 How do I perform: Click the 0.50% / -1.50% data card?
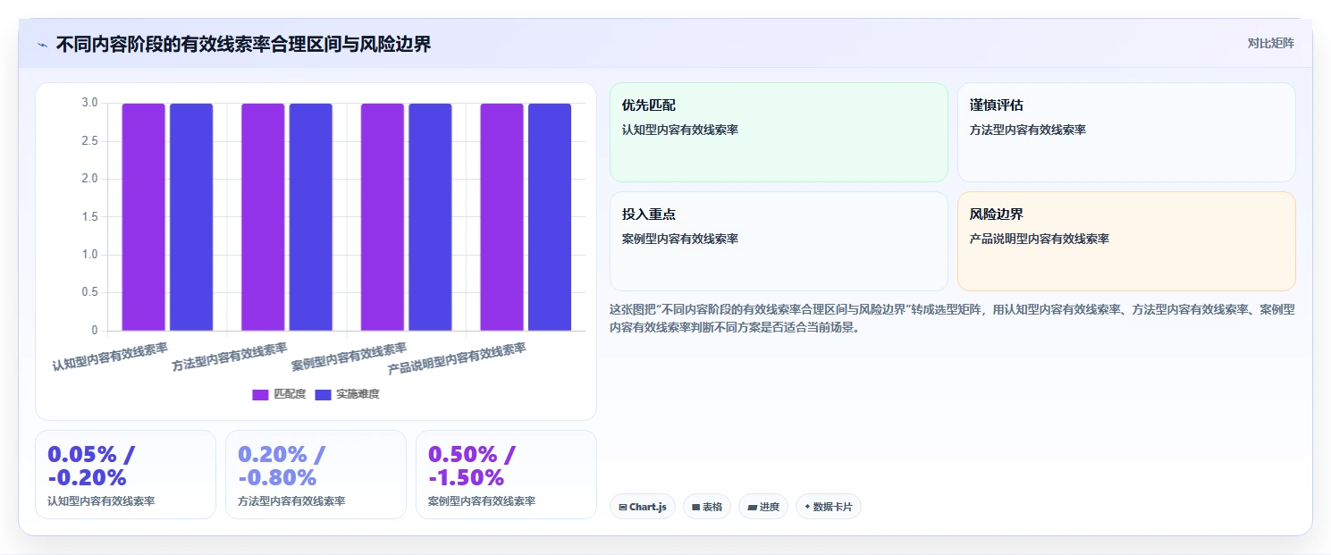[x=506, y=475]
